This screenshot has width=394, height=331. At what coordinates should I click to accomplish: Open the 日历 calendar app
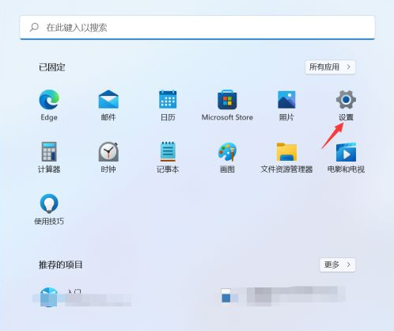[x=168, y=105]
